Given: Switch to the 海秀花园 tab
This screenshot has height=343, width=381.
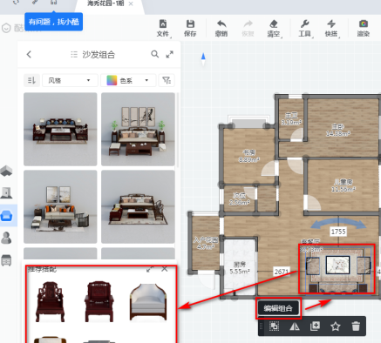Looking at the screenshot, I should [x=105, y=3].
